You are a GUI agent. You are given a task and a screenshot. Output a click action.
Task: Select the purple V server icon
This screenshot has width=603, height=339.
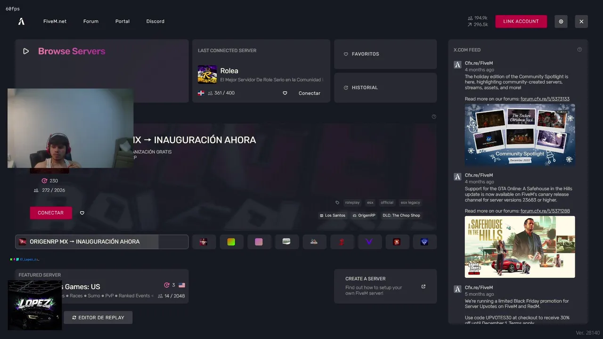click(x=369, y=242)
